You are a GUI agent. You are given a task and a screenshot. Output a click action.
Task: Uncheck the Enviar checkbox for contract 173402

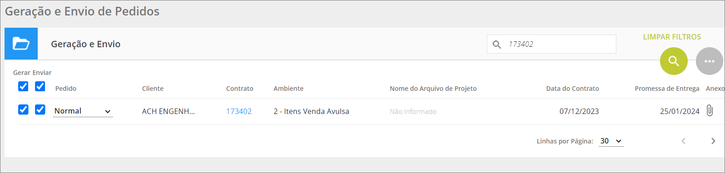pyautogui.click(x=40, y=109)
